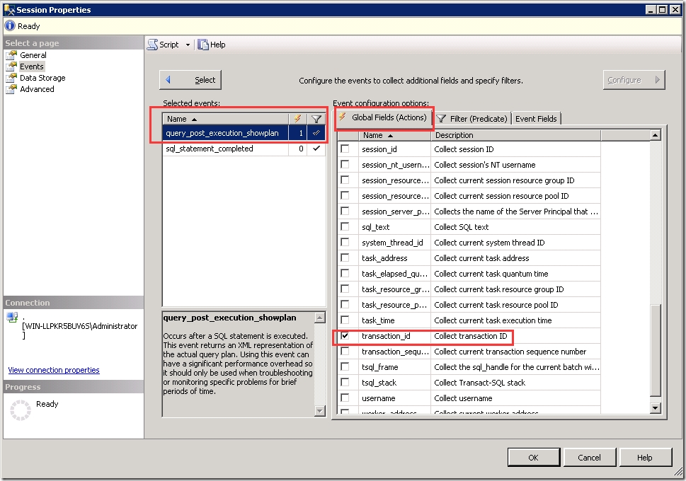This screenshot has height=481, width=686.
Task: Click the server connection icon
Action: point(12,318)
